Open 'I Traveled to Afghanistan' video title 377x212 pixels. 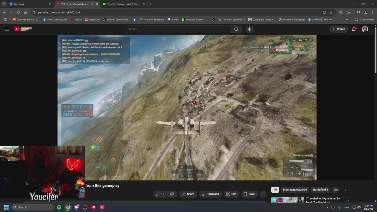pyautogui.click(x=323, y=200)
